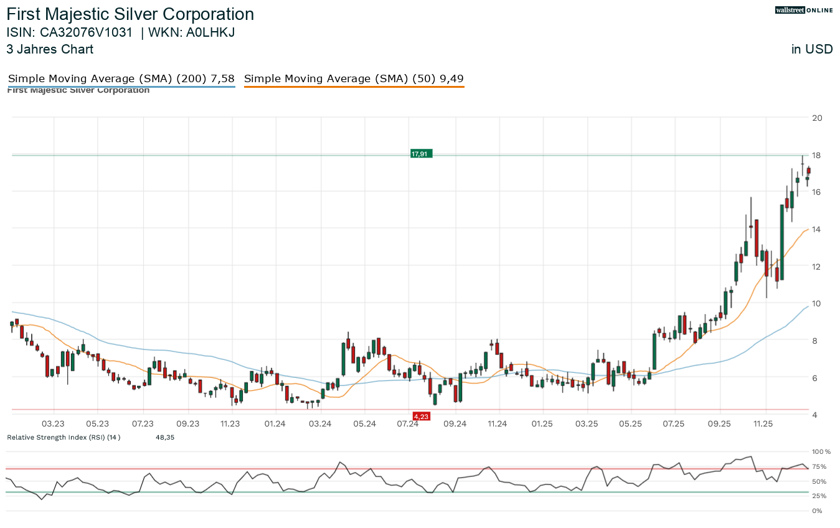Click the red 4,23 low price marker
The image size is (840, 528).
[x=421, y=416]
